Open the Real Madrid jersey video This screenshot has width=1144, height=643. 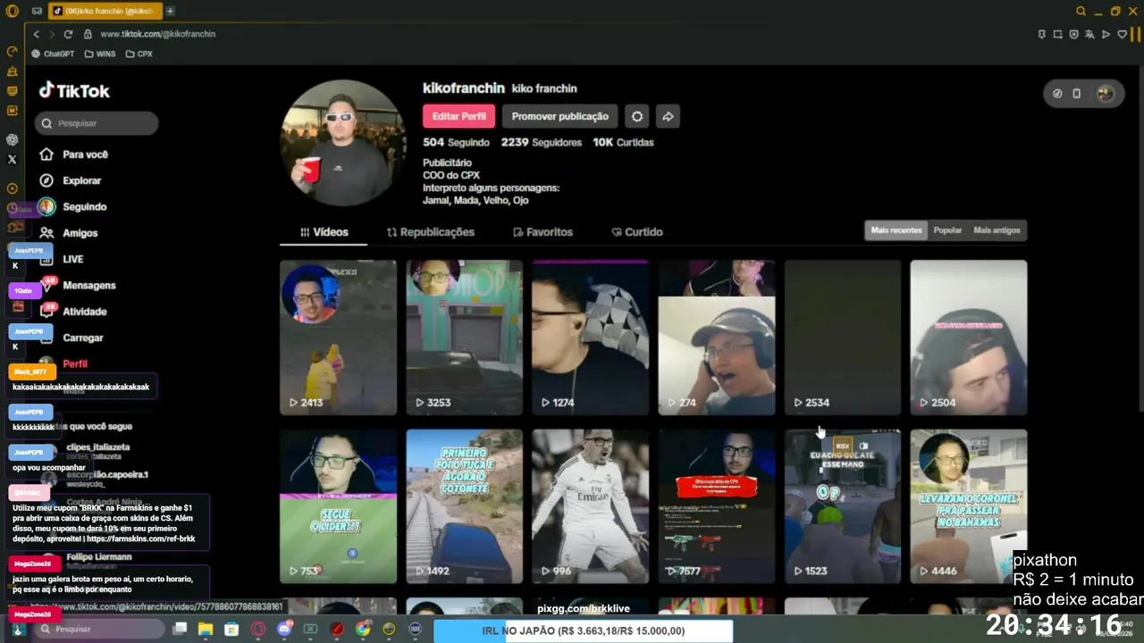click(x=590, y=506)
